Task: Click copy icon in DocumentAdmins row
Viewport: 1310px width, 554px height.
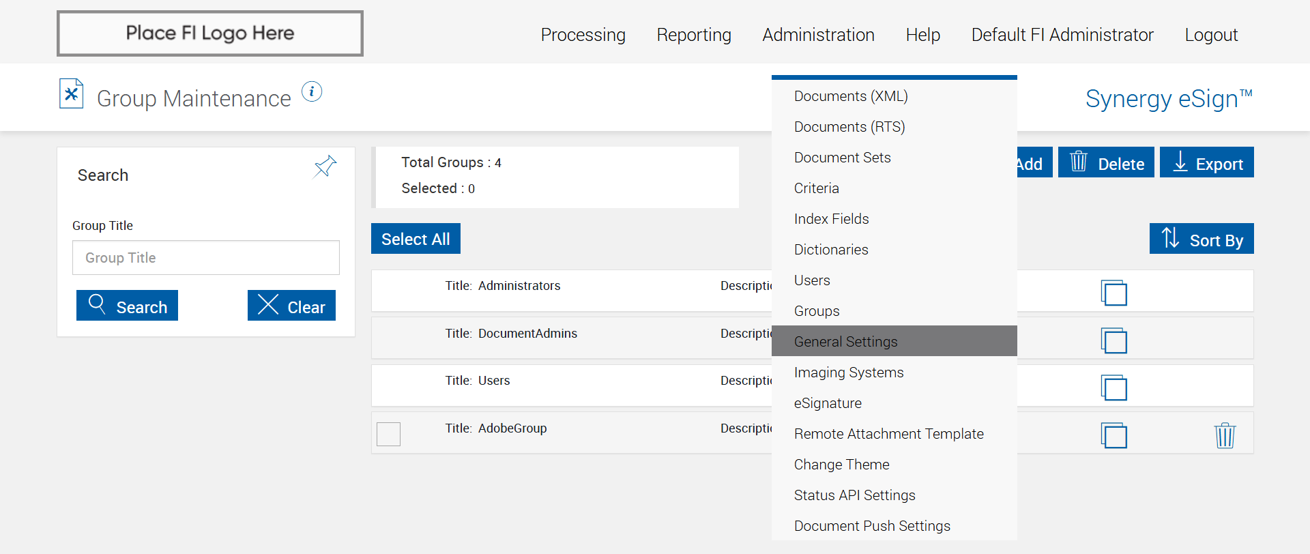Action: pos(1113,340)
